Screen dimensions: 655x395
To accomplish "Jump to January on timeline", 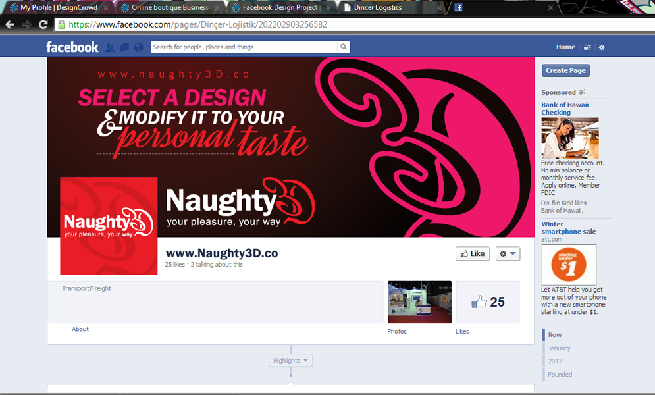I will [559, 348].
